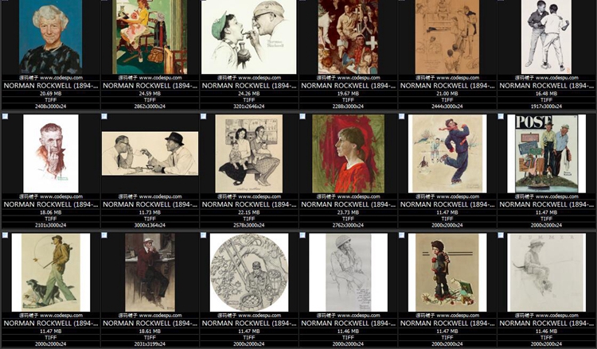The height and width of the screenshot is (349, 597).
Task: Click the file size '16.48 MB'
Action: coord(546,94)
